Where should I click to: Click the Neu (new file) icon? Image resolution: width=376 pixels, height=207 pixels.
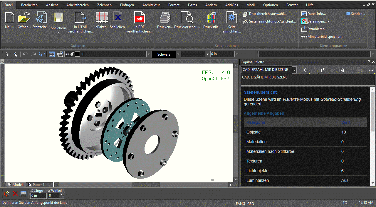point(10,17)
